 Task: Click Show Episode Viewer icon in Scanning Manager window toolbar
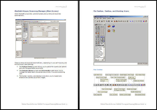coord(144,21)
